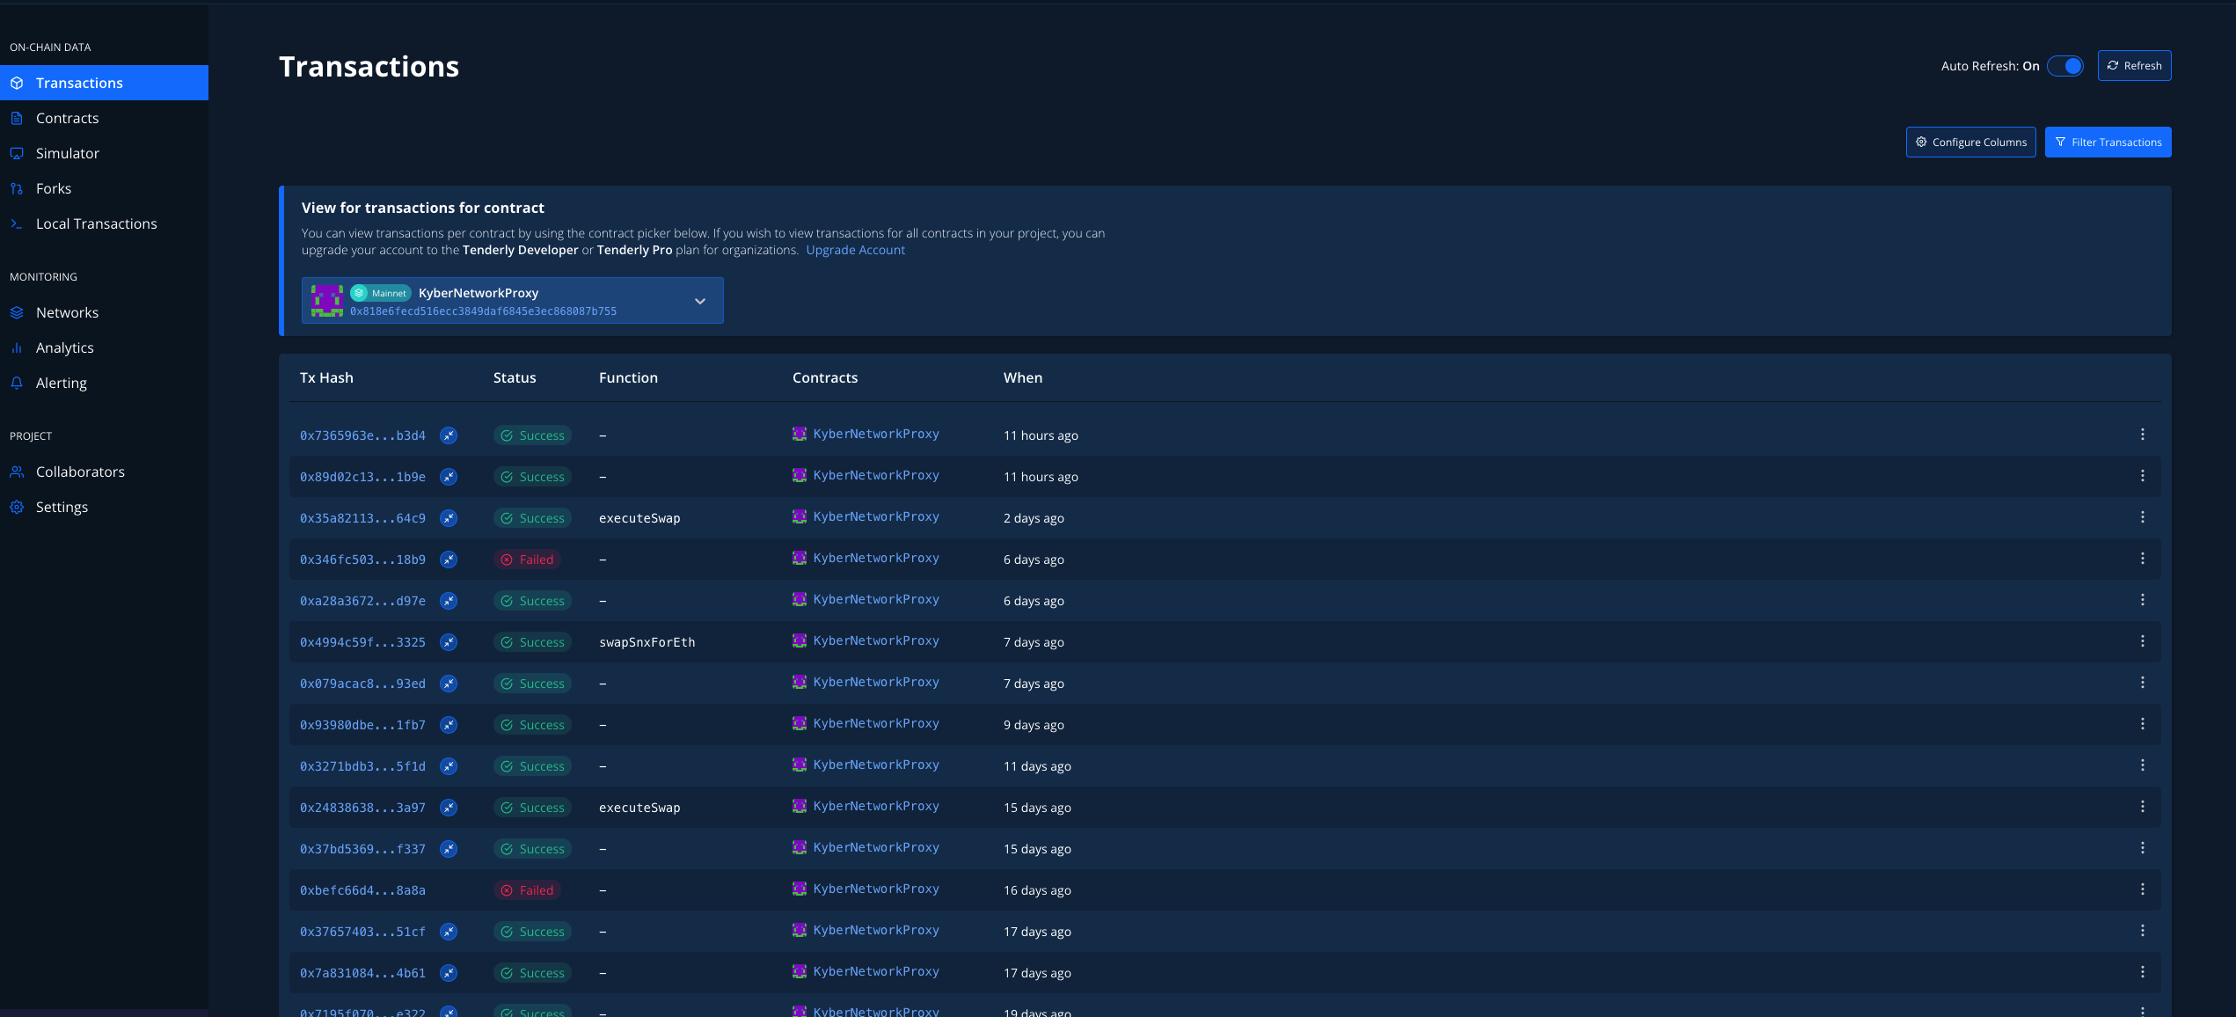Viewport: 2236px width, 1017px height.
Task: Open transaction 0x24838638...3a97
Action: [x=362, y=808]
